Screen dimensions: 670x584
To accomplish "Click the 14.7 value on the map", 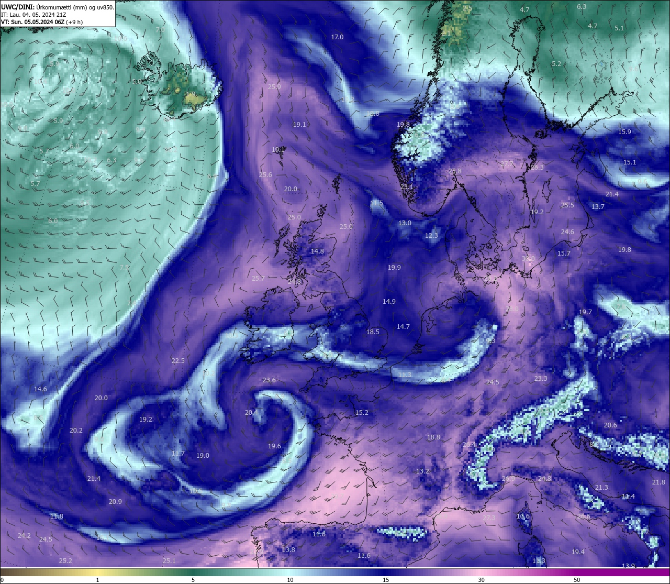I will click(x=403, y=327).
